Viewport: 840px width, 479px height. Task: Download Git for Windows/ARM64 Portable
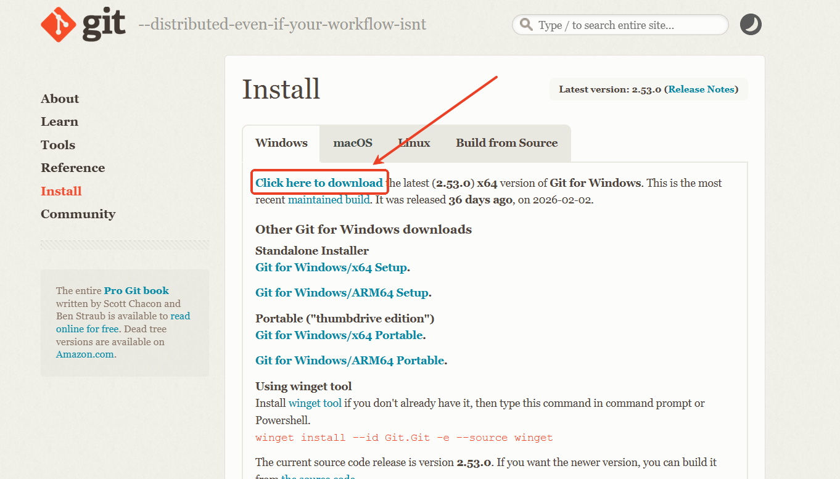350,361
